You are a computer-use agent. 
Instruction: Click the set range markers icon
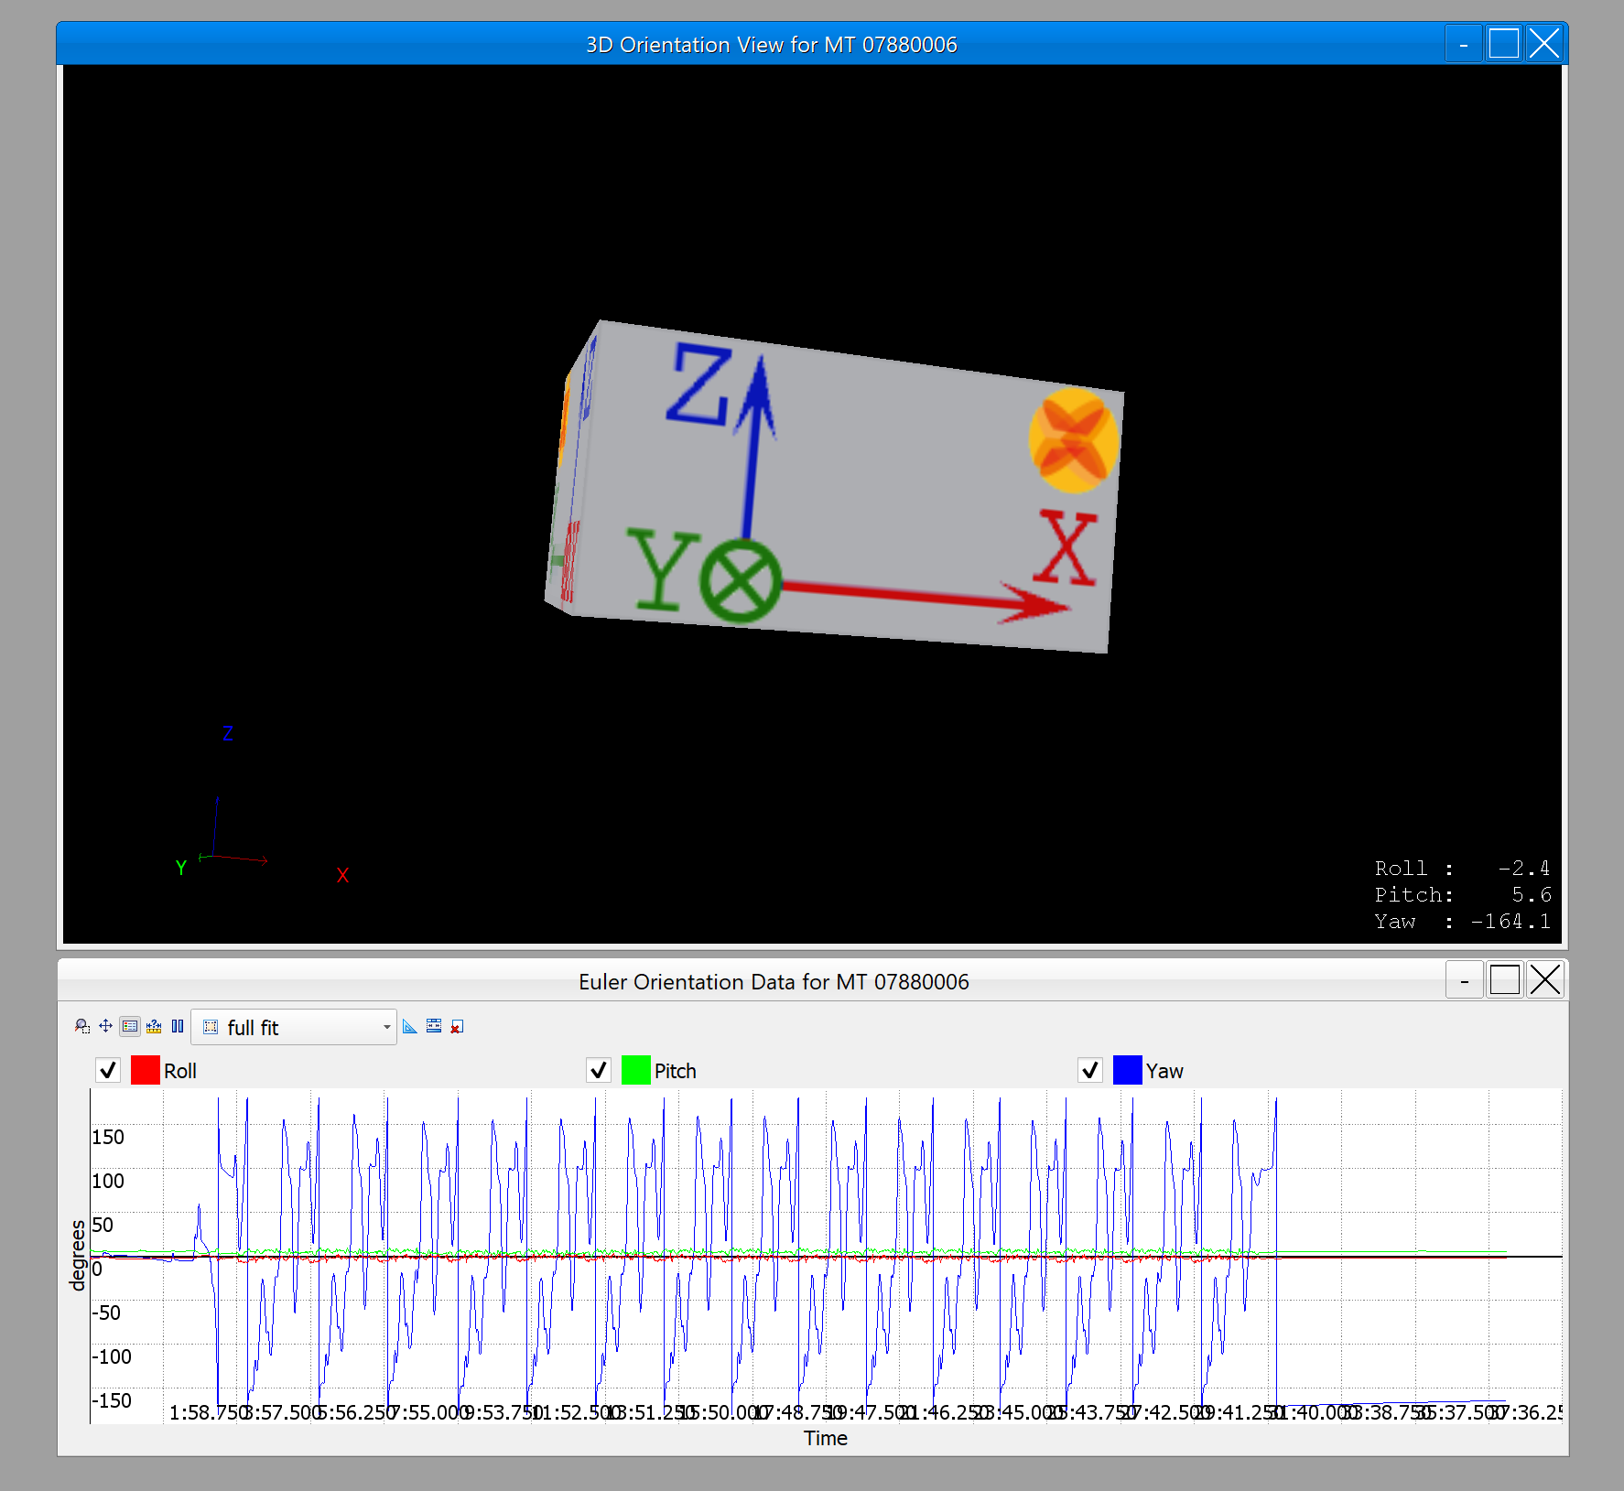(x=434, y=1027)
